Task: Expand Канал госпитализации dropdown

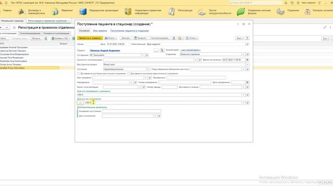Action: pyautogui.click(x=139, y=87)
